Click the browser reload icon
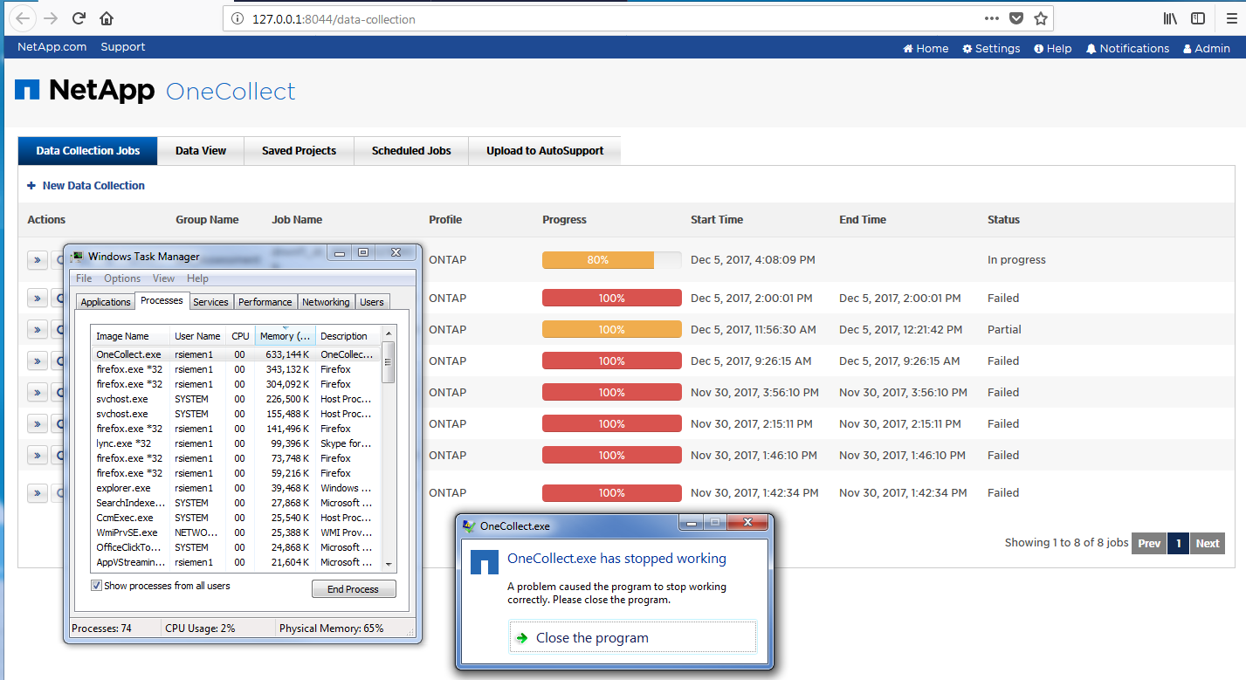Screen dimensions: 1246x680 click(79, 18)
